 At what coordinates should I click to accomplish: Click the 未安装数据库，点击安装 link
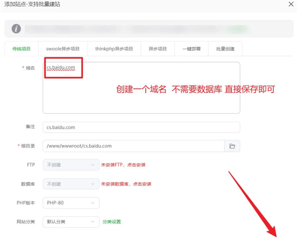[x=126, y=184]
